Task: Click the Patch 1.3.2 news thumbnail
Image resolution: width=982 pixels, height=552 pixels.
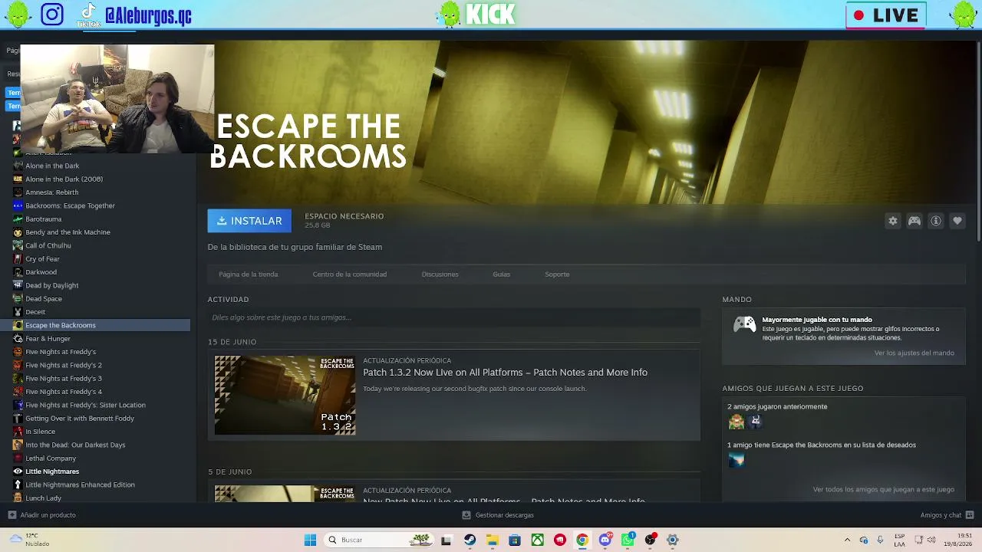Action: [x=285, y=395]
